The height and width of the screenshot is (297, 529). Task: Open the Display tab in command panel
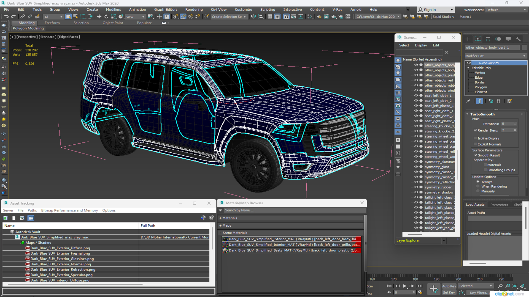point(508,39)
